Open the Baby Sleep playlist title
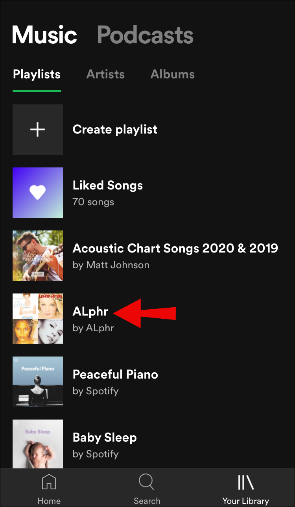The image size is (295, 507). pyautogui.click(x=105, y=438)
